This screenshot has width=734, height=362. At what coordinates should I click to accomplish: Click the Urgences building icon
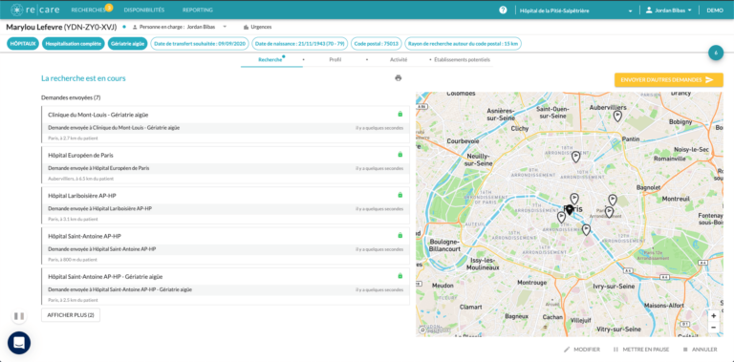tap(246, 27)
